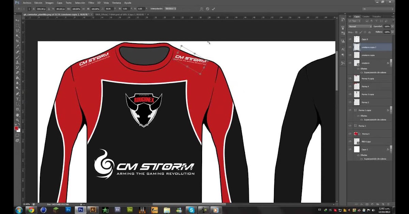409x214 pixels.
Task: Click the Ayuda menu
Action: click(x=128, y=2)
